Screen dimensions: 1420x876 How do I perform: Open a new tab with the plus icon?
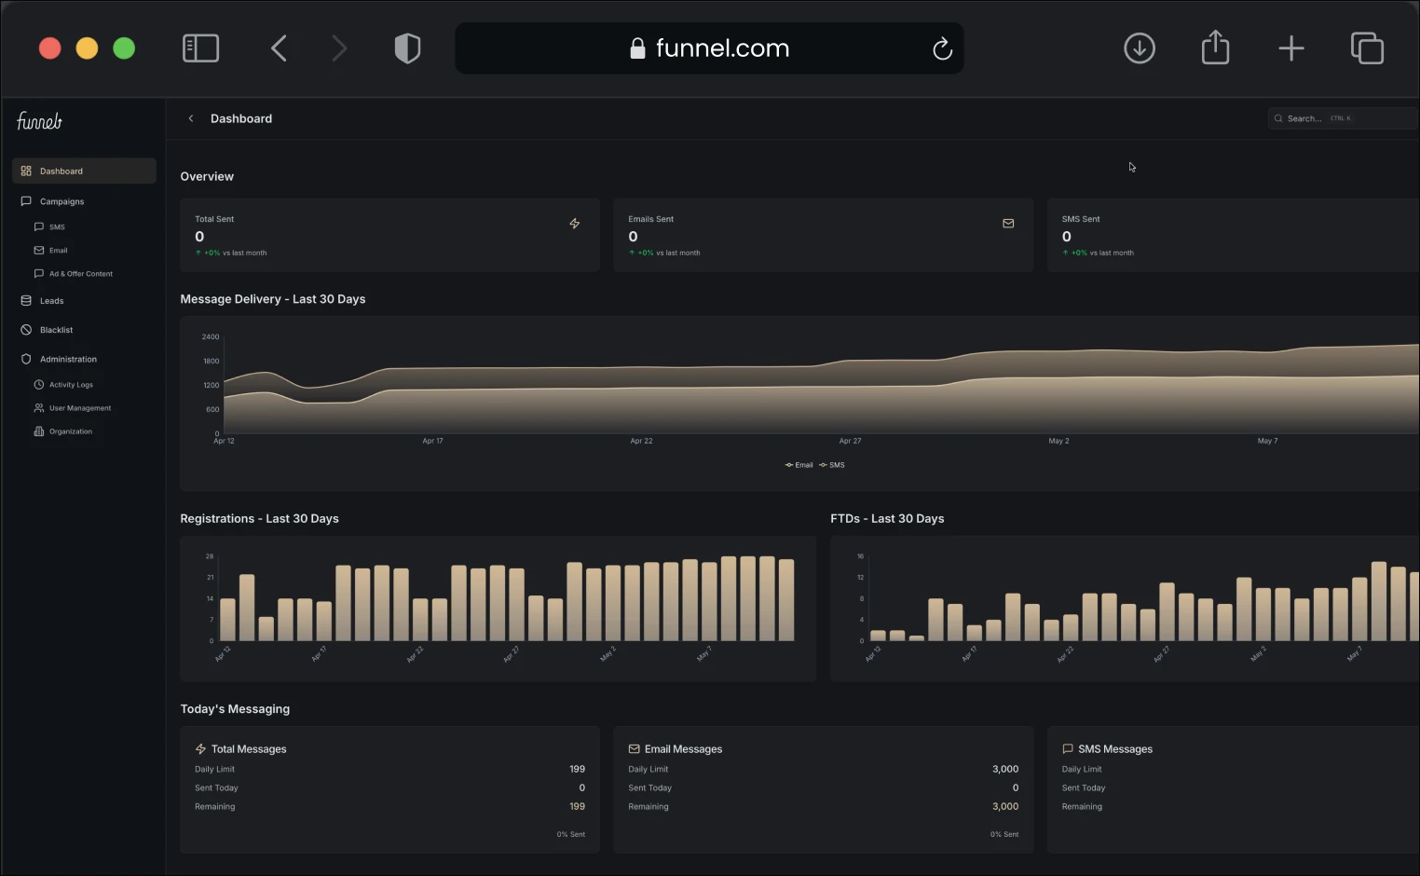coord(1290,48)
